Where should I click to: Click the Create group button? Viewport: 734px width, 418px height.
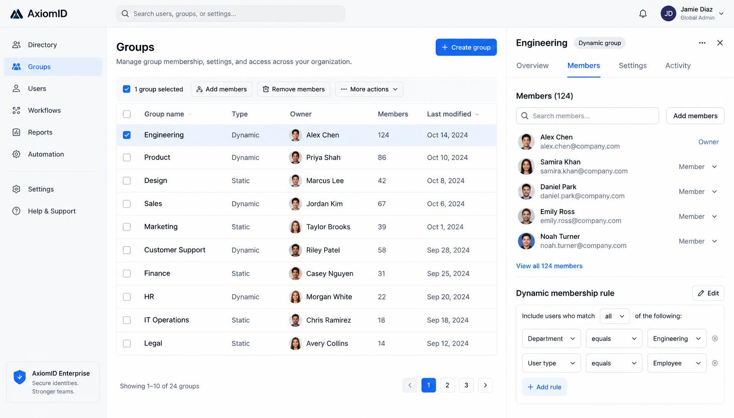point(466,47)
